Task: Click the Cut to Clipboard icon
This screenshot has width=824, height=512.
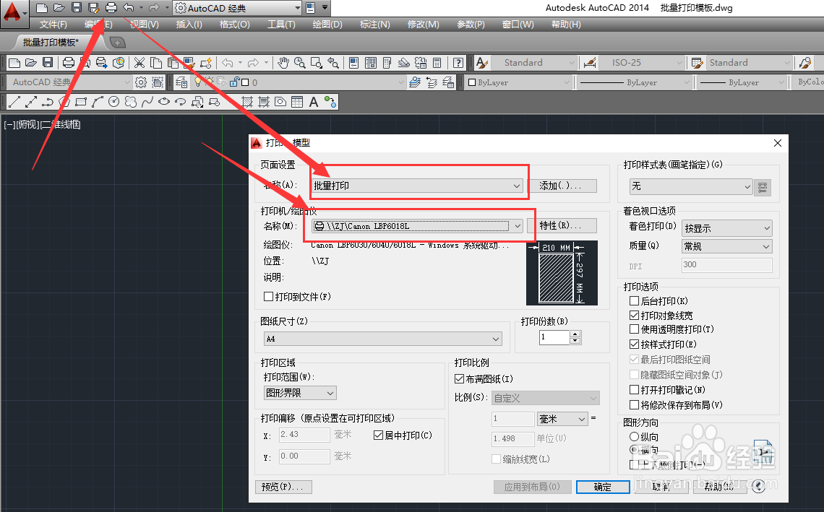Action: coord(140,63)
